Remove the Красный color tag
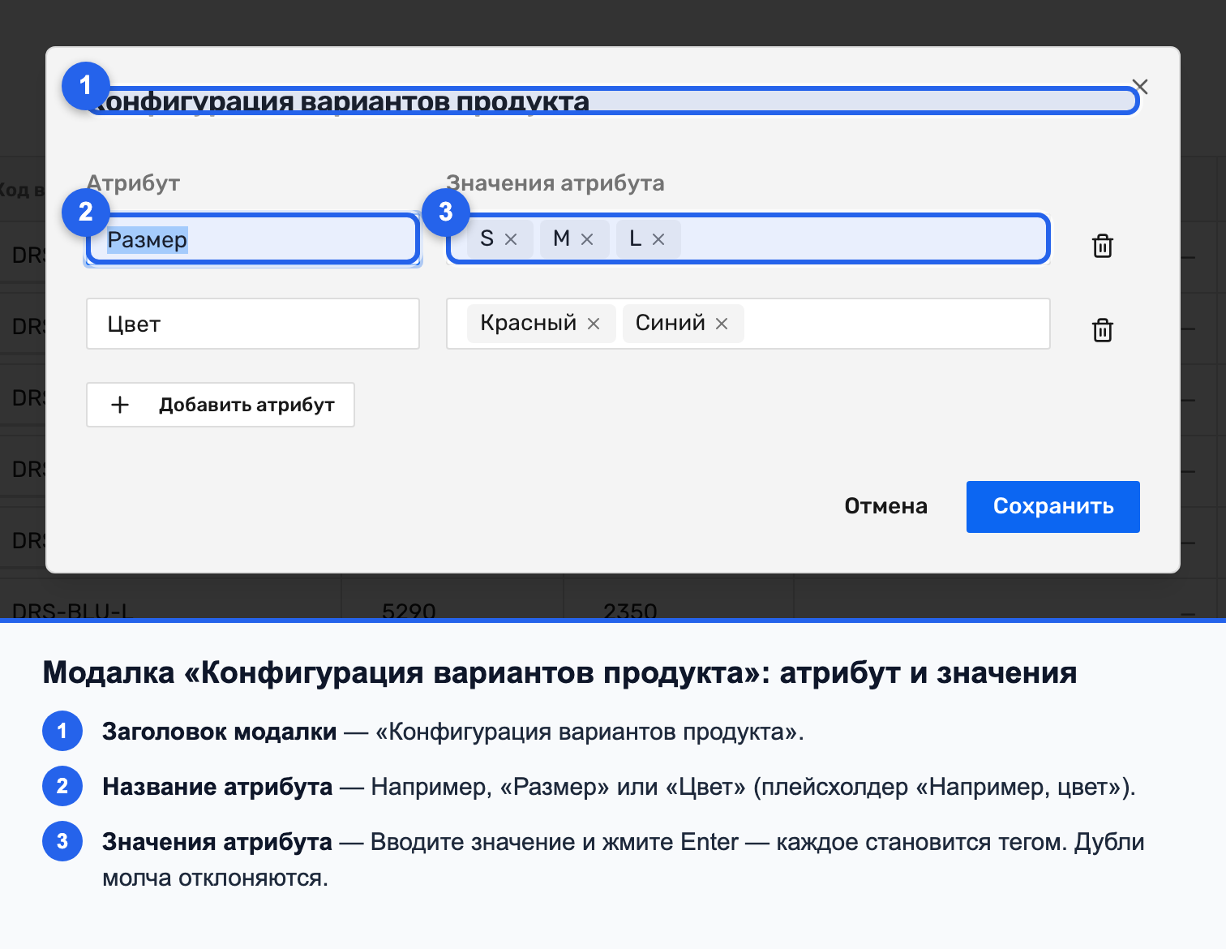 (x=594, y=324)
